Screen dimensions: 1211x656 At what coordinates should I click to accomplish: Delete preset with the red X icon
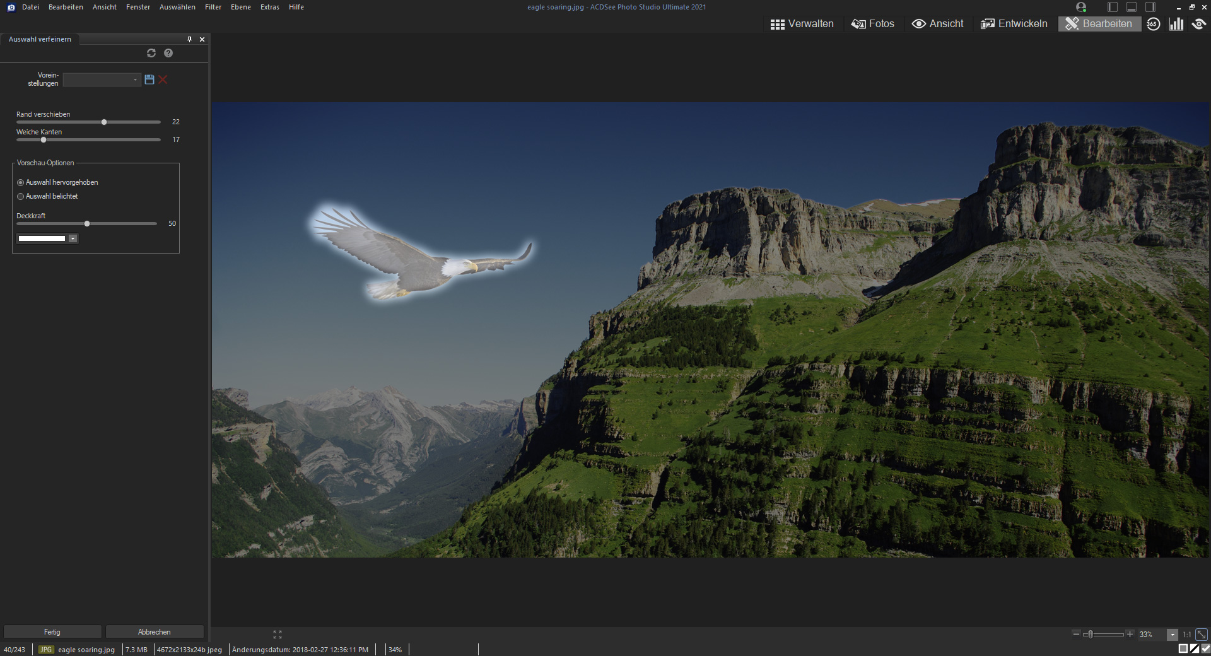tap(163, 79)
